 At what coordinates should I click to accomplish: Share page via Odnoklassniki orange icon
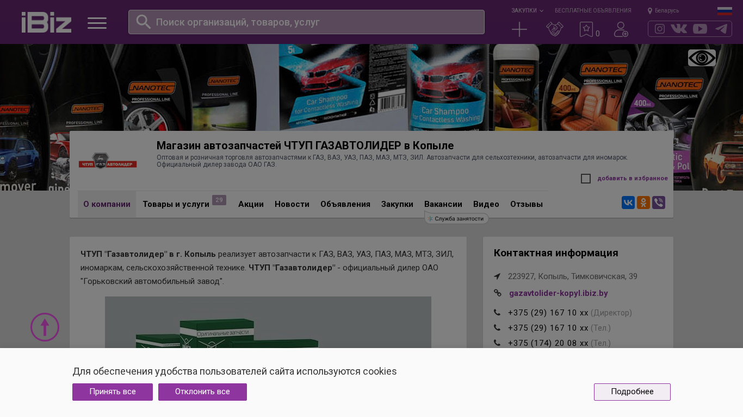click(643, 203)
